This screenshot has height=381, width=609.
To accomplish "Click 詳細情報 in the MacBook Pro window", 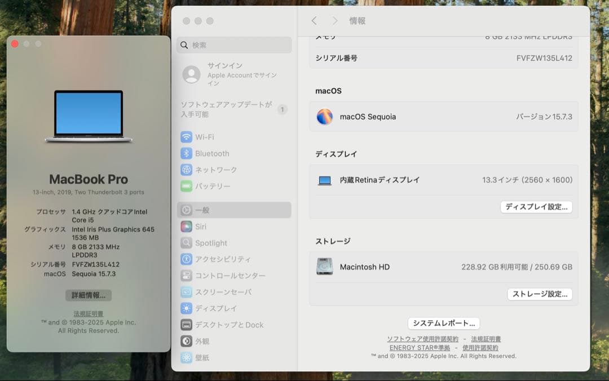I will tap(87, 295).
